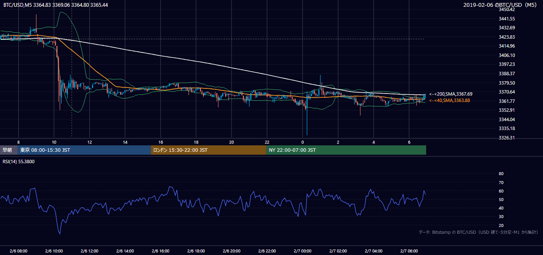The image size is (543, 255).
Task: Click the RSI 80 level label
Action: 501,174
